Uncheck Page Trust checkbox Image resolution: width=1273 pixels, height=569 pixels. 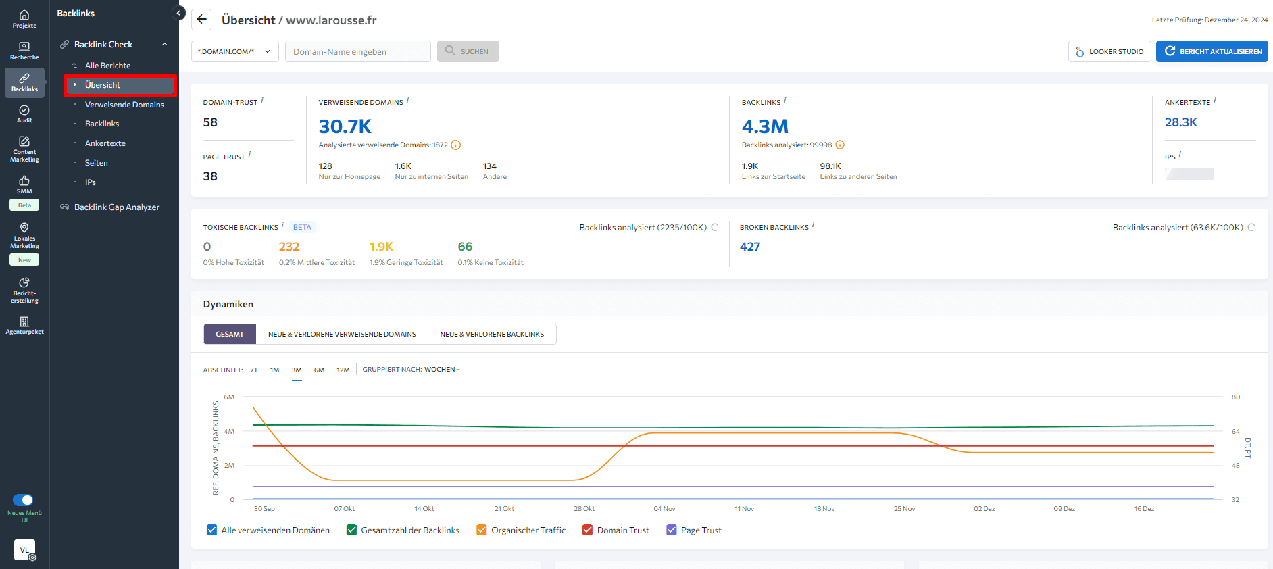tap(672, 530)
